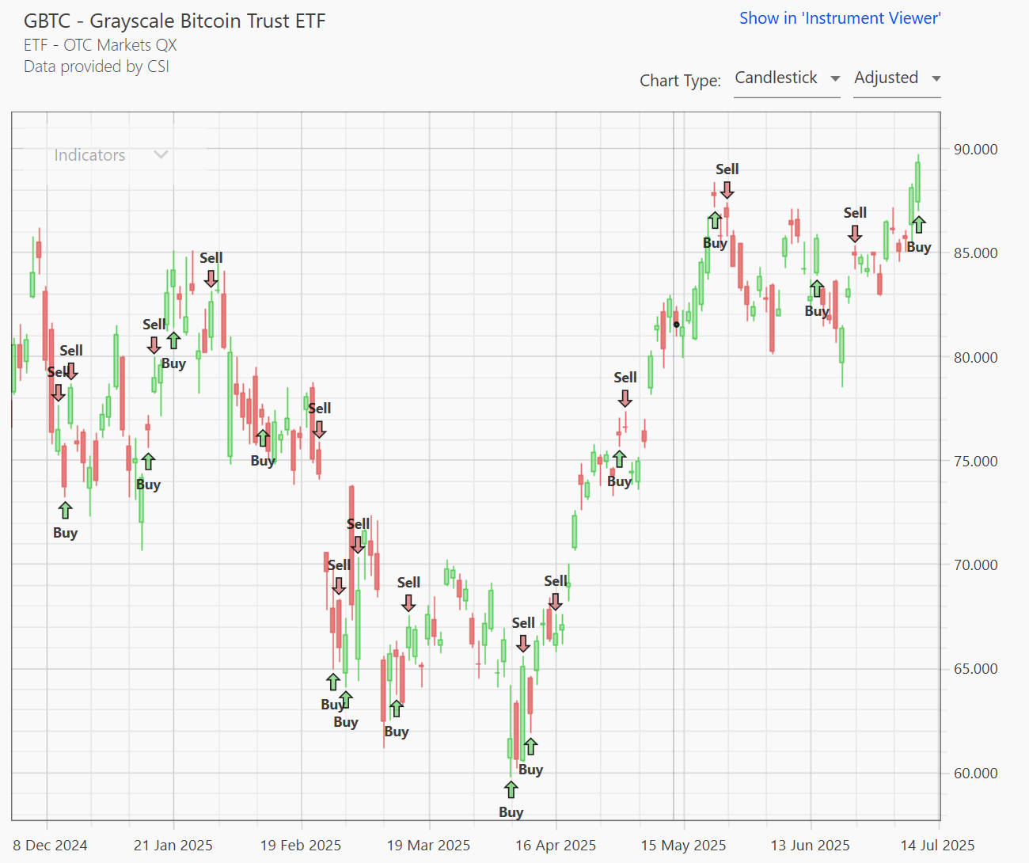
Task: Expand the Adjusted price dropdown
Action: click(x=897, y=78)
